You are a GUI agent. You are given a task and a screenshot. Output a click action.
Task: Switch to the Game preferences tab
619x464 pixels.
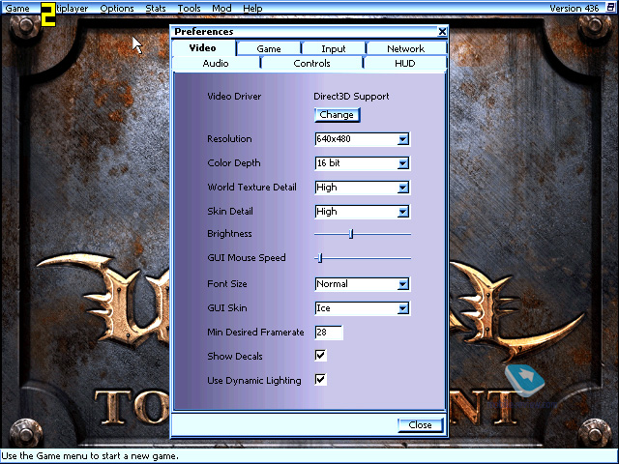269,49
